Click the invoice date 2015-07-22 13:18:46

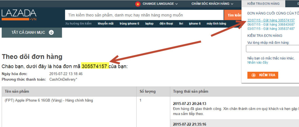[66, 74]
